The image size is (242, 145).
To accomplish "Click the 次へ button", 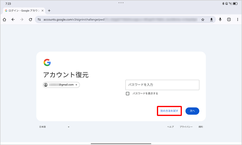I will click(192, 111).
